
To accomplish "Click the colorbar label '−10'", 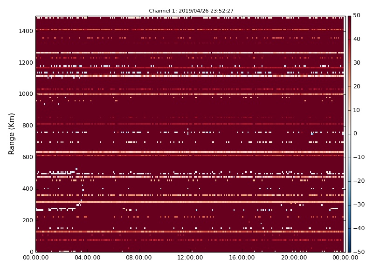I will pyautogui.click(x=359, y=157).
